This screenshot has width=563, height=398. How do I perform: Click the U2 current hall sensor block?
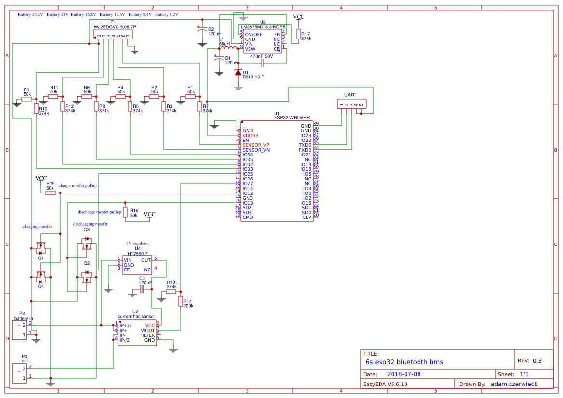pyautogui.click(x=137, y=333)
